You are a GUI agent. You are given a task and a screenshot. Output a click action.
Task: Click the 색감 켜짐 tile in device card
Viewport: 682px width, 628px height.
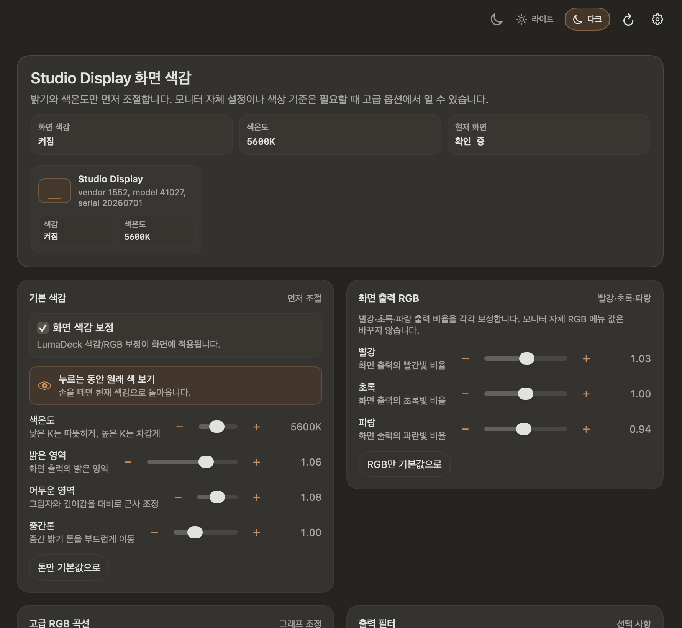pos(76,230)
